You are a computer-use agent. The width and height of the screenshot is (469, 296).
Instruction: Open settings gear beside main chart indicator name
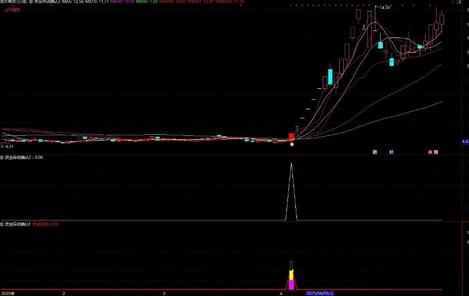click(x=31, y=2)
